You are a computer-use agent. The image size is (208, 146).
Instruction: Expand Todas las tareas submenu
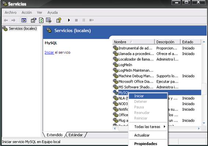(x=148, y=127)
